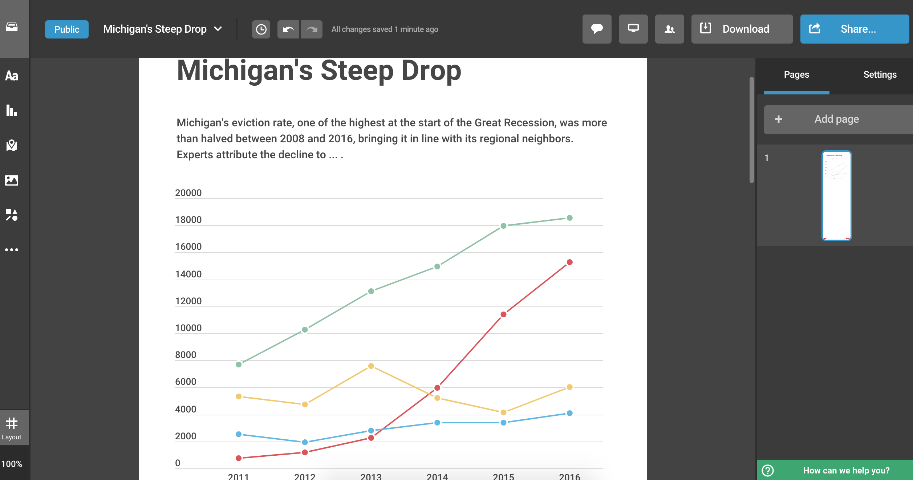913x480 pixels.
Task: Open the map tool in sidebar
Action: point(12,145)
